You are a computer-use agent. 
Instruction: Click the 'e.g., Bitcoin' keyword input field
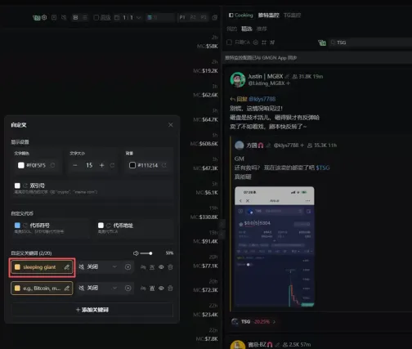coord(42,289)
